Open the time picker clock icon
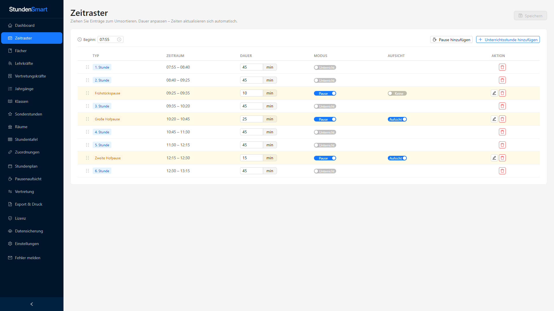Viewport: 554px width, 311px height. point(119,39)
